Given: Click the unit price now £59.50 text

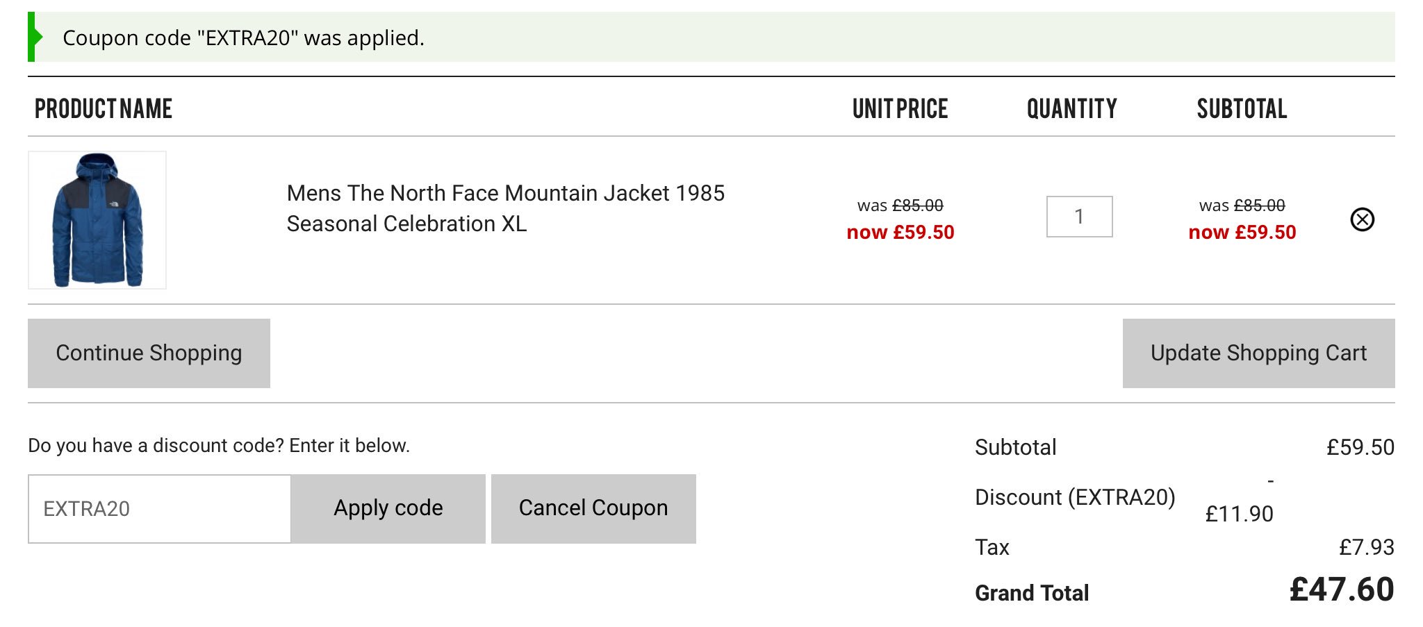Looking at the screenshot, I should (900, 232).
